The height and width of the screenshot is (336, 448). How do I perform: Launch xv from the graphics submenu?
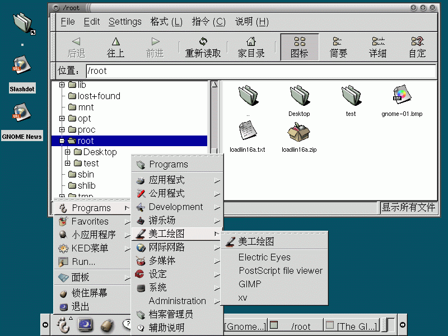coord(274,298)
